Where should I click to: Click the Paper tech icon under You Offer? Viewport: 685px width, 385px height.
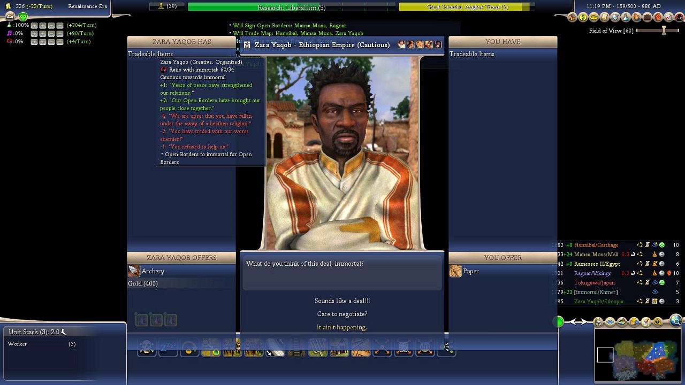[455, 271]
